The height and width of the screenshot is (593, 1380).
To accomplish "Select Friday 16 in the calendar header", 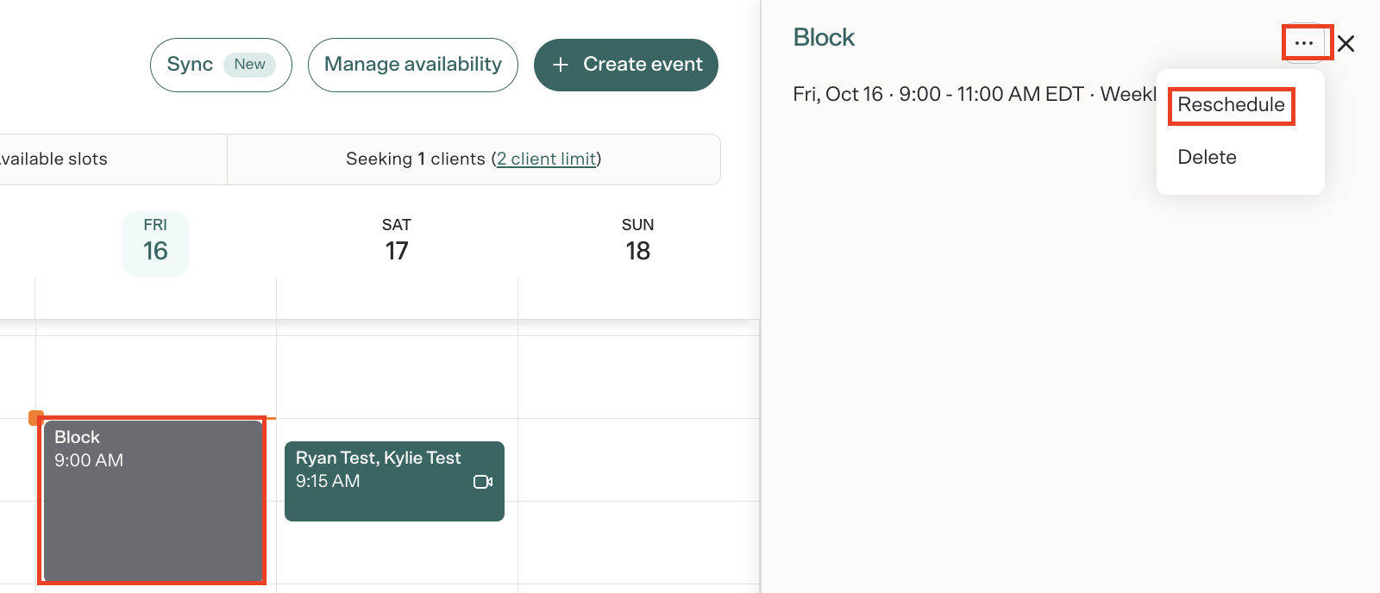I will [155, 243].
